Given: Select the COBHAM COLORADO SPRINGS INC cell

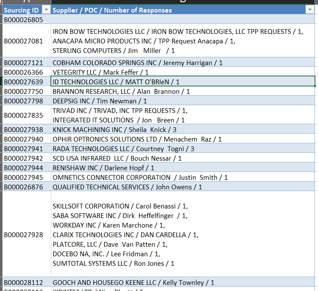Looking at the screenshot, I should [183, 62].
